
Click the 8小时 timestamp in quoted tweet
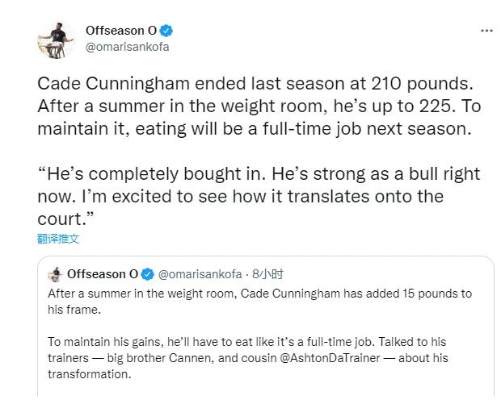click(x=267, y=274)
